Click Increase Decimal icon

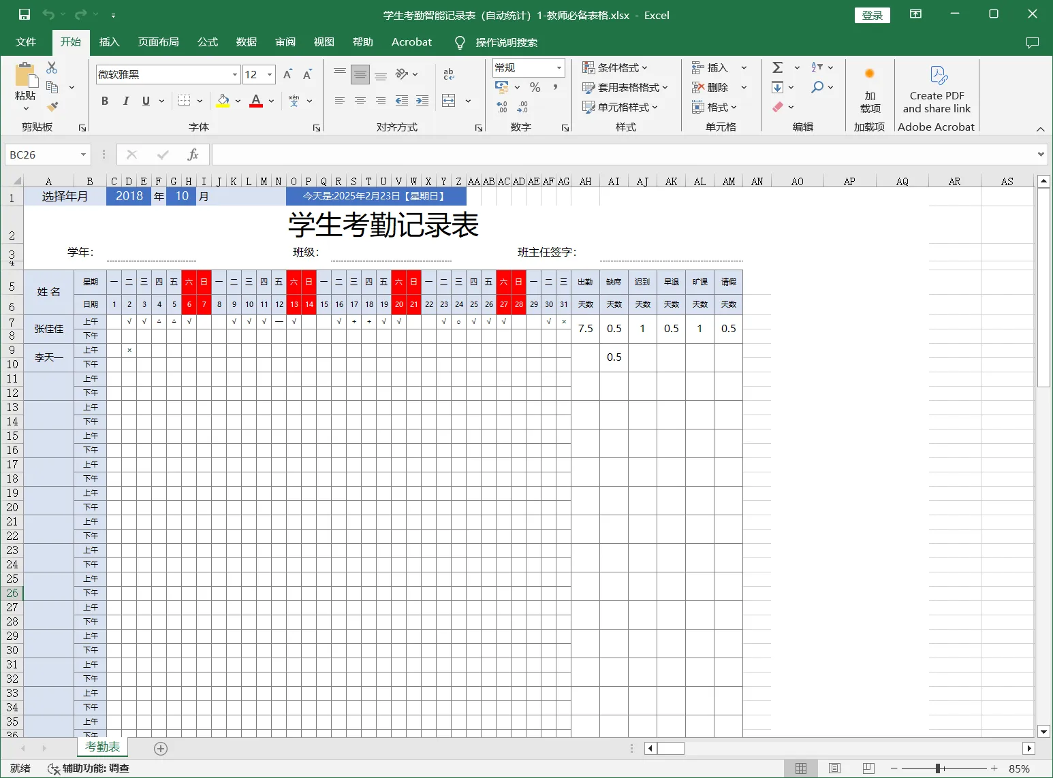(502, 107)
